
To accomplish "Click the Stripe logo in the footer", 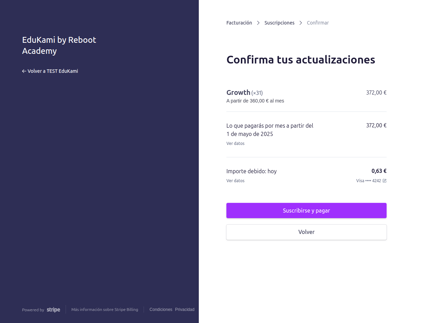I will 53,310.
